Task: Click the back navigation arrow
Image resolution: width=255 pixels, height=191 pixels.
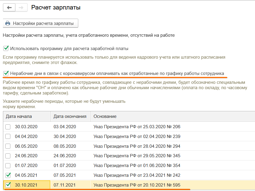Action: point(9,8)
